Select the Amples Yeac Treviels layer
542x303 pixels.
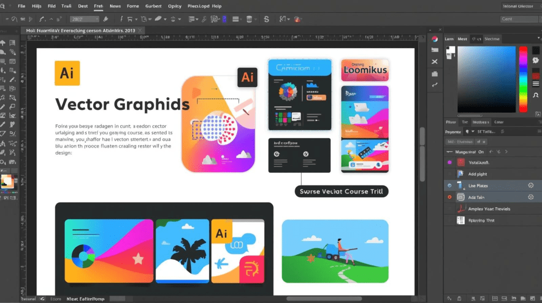pyautogui.click(x=493, y=209)
